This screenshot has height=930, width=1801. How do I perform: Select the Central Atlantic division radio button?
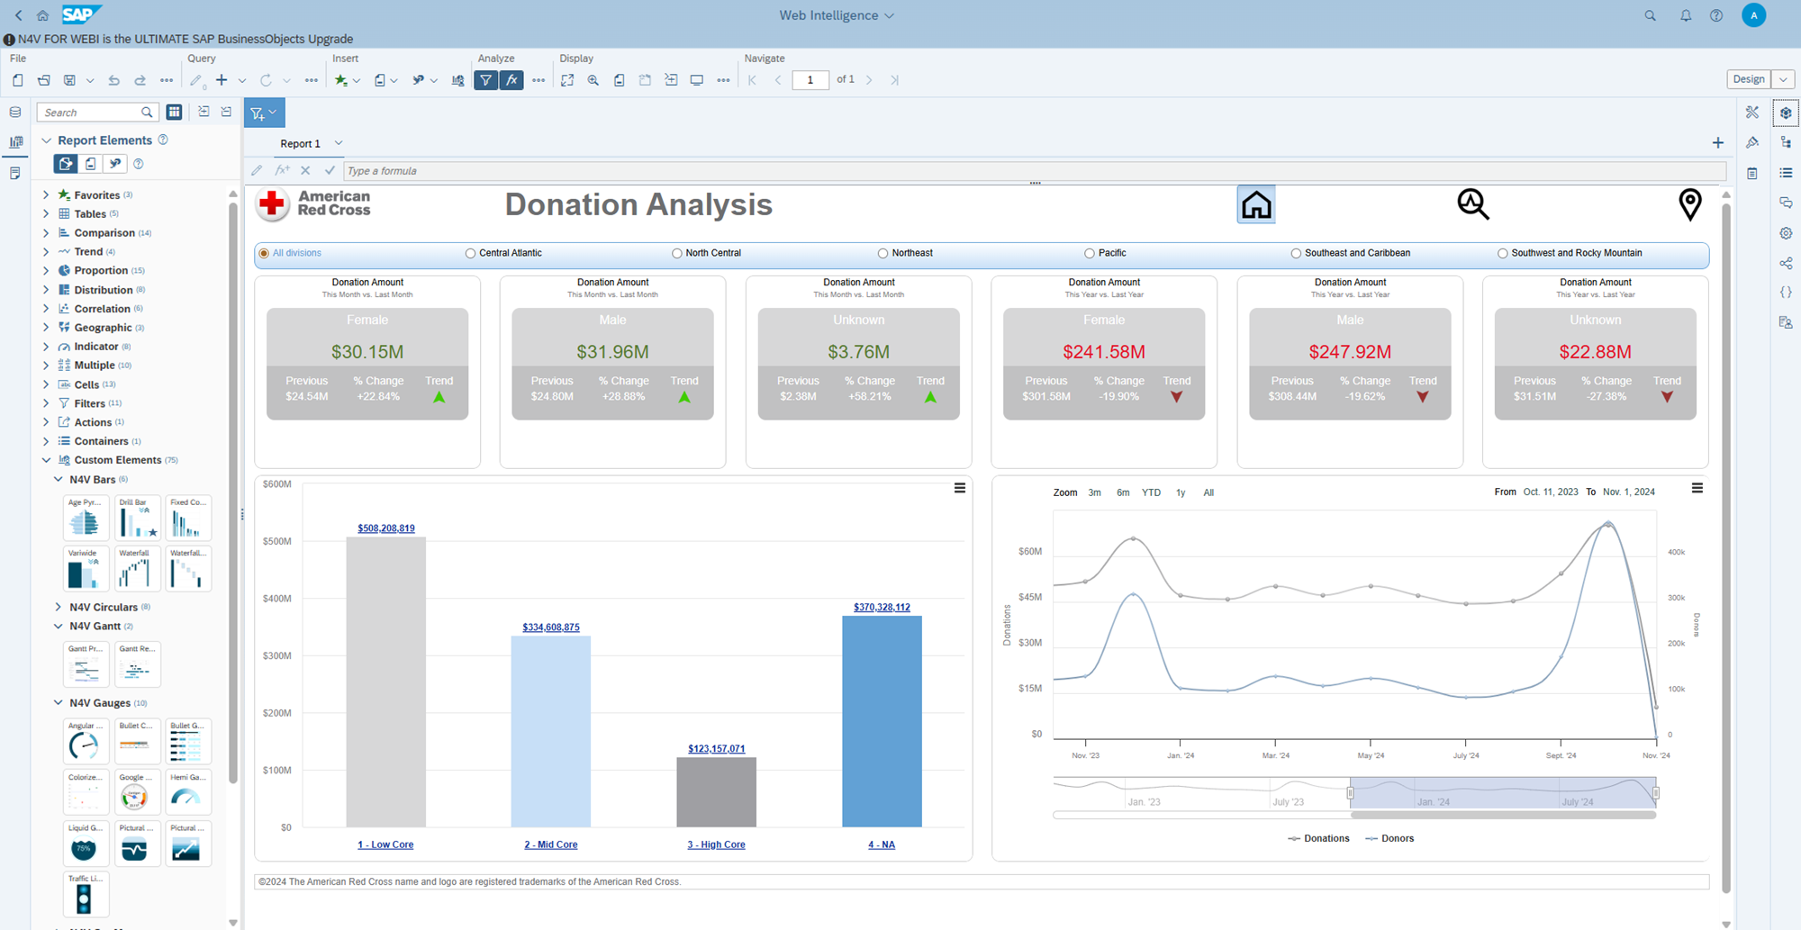click(x=469, y=253)
